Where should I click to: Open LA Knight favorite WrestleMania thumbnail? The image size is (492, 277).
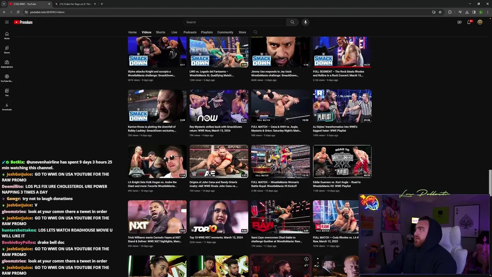point(157,162)
